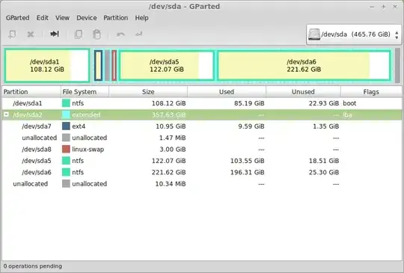Click the Copy partition toolbar icon
Screen dimensions: 404x273
click(x=79, y=34)
